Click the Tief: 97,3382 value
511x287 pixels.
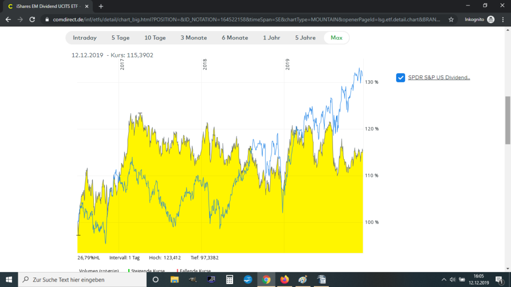point(205,258)
